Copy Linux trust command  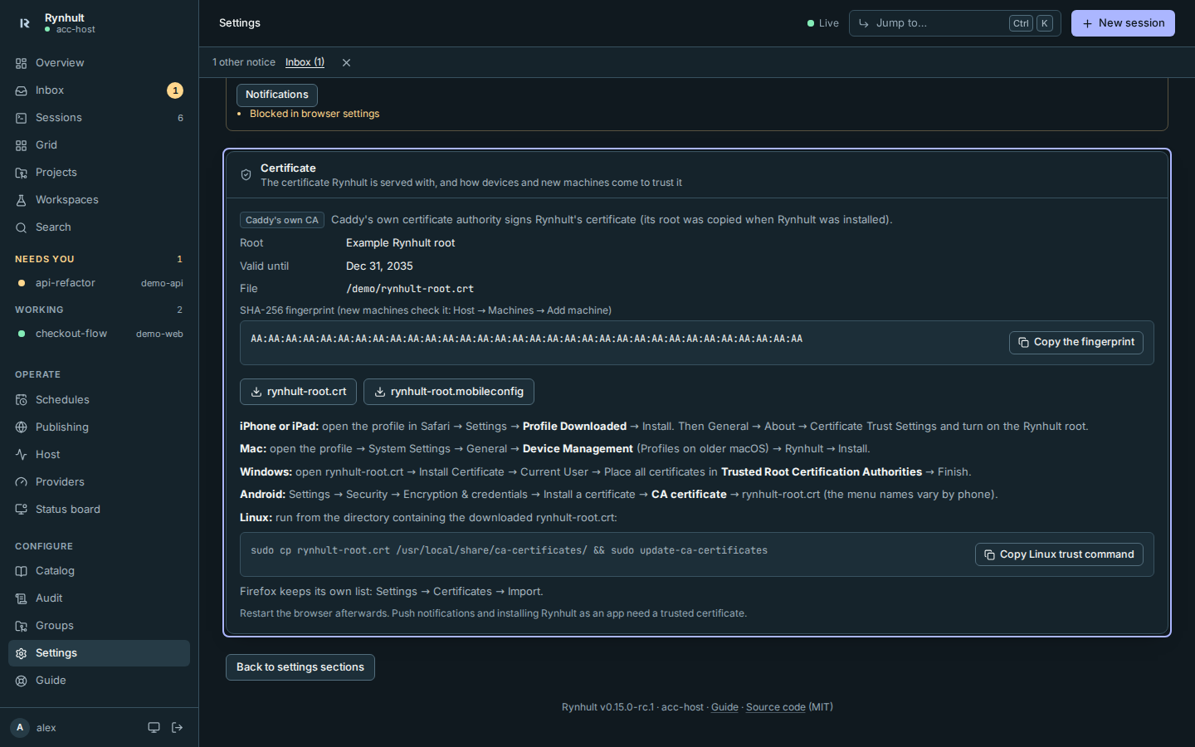pyautogui.click(x=1059, y=554)
